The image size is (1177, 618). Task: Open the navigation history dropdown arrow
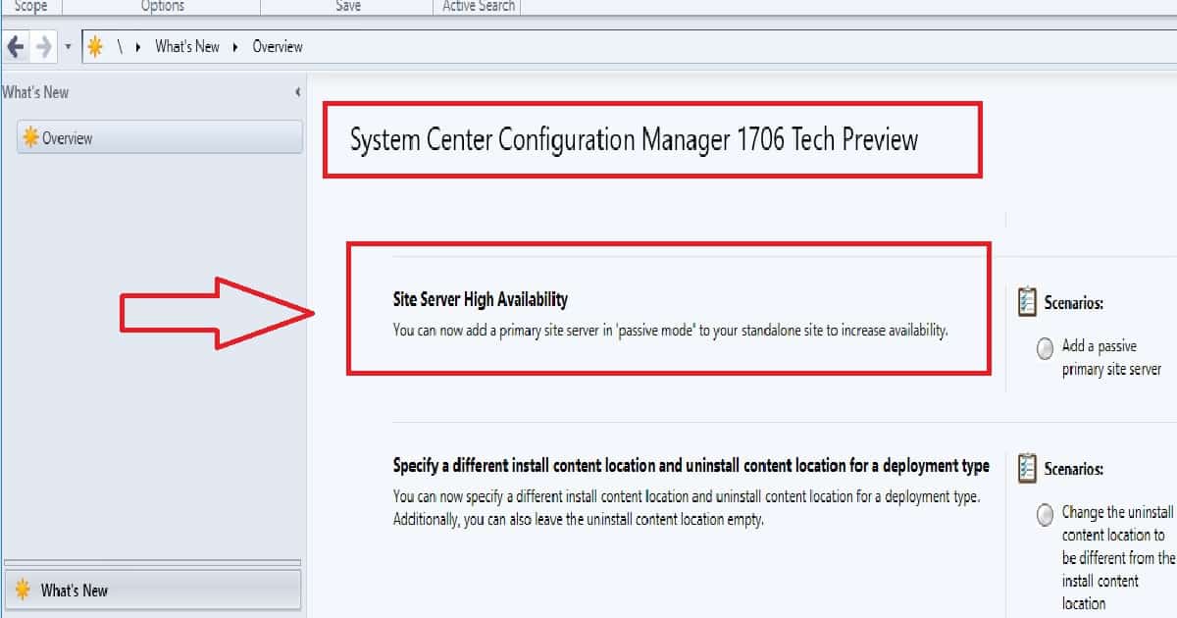point(68,47)
